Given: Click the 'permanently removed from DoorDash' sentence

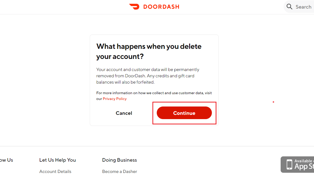Looking at the screenshot, I should 148,73.
